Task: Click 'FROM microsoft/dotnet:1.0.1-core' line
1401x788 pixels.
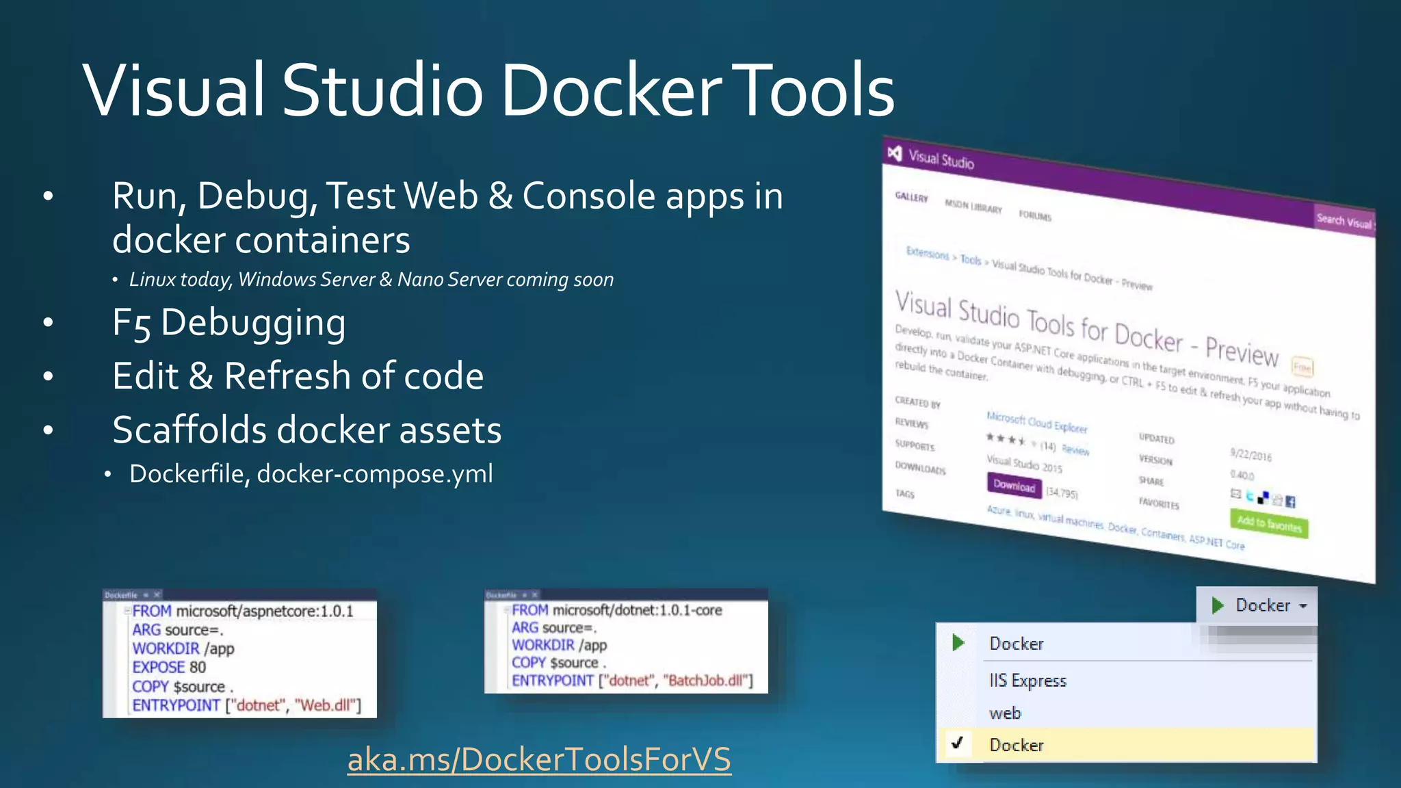Action: (x=617, y=610)
